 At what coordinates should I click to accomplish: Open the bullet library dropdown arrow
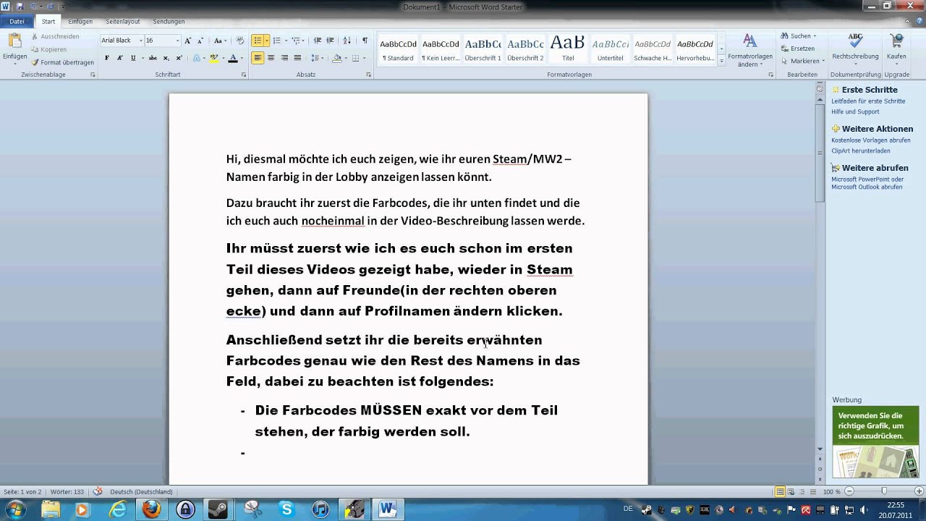(x=267, y=41)
